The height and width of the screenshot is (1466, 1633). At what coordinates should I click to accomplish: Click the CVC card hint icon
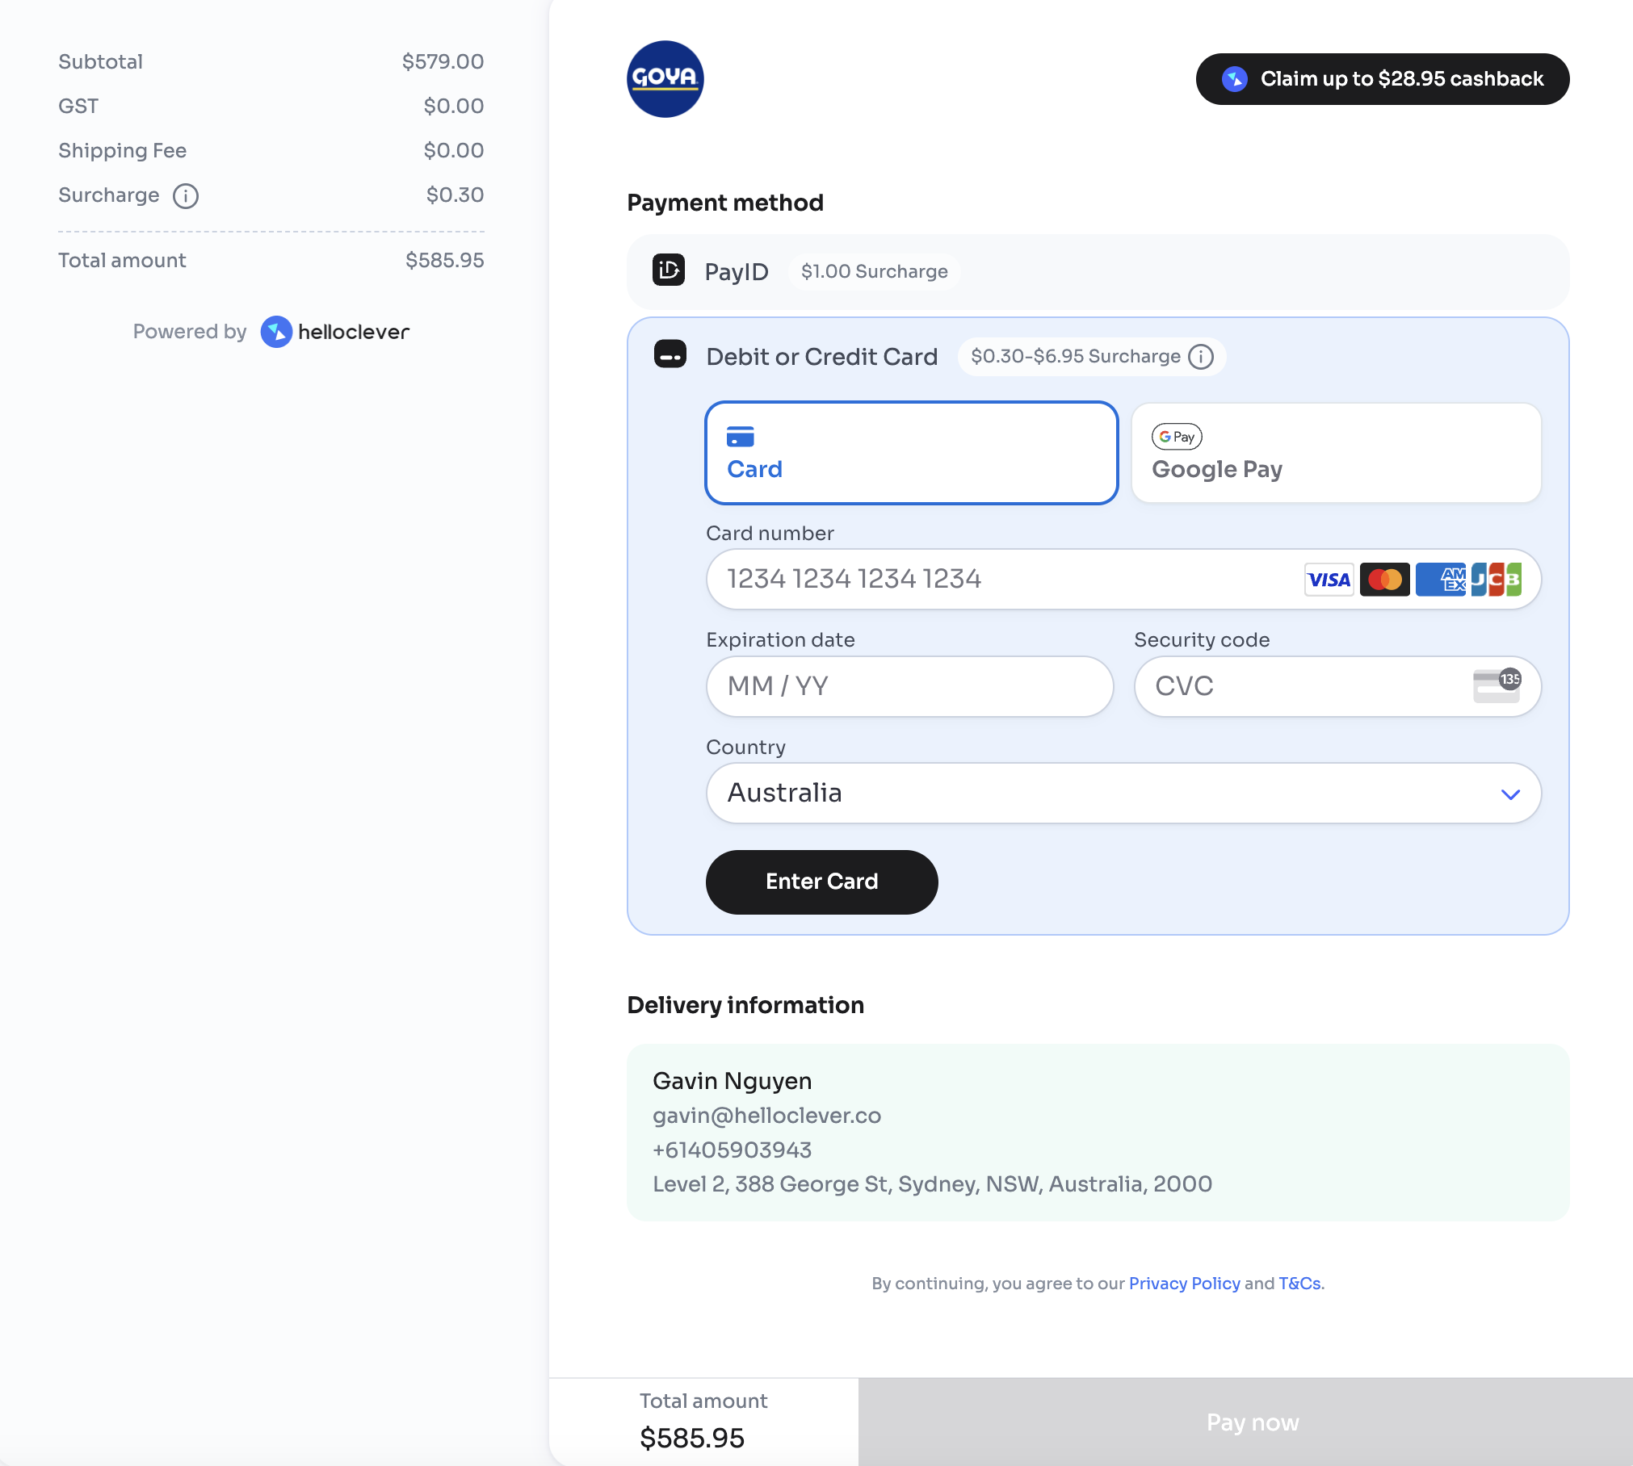coord(1497,686)
